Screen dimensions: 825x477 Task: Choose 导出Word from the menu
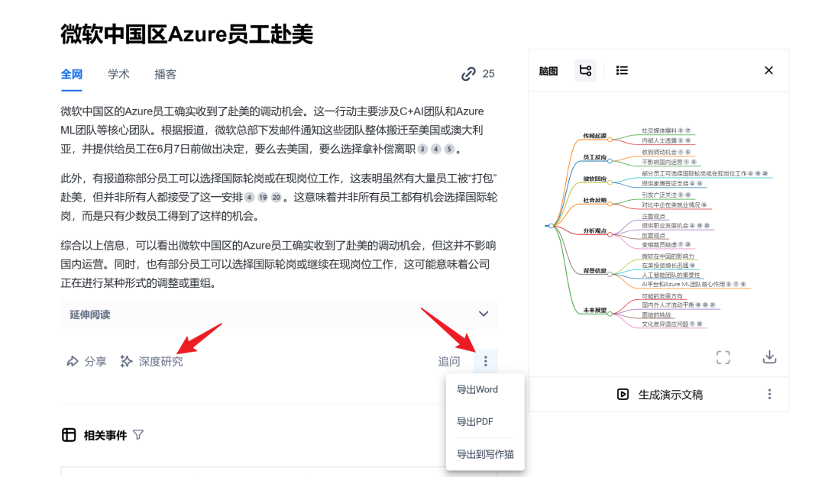[477, 390]
